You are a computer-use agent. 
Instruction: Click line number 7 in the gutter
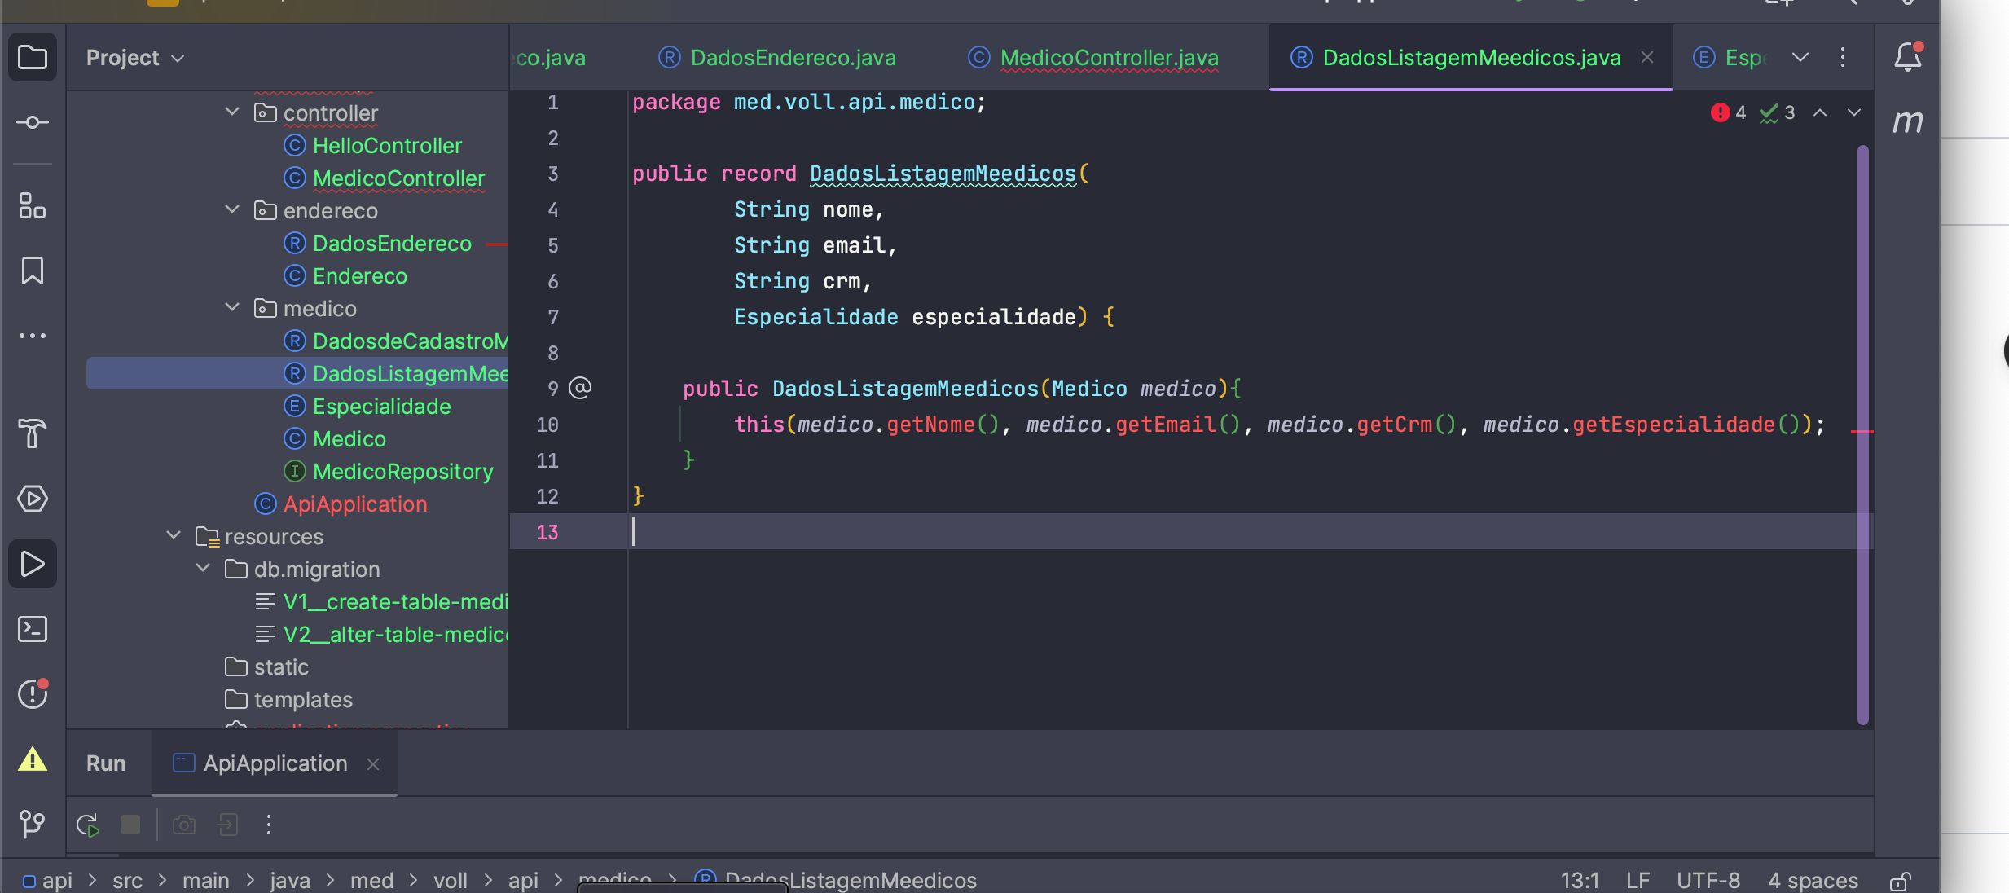tap(553, 317)
